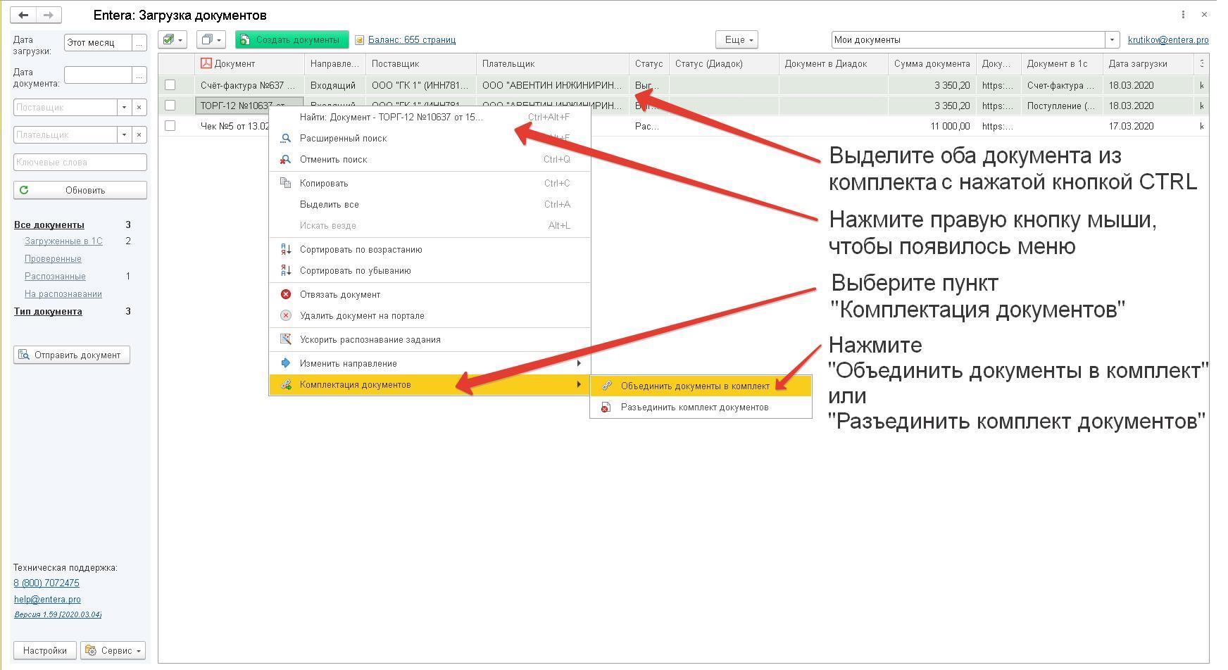Open the copy-windows toolbar dropdown
The height and width of the screenshot is (670, 1228).
[211, 39]
